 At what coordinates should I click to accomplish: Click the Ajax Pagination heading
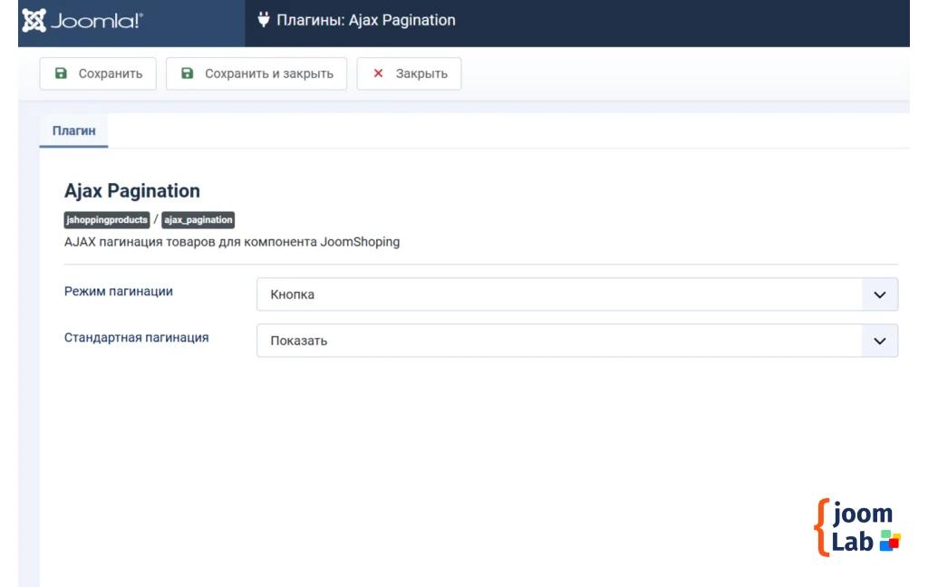pos(132,190)
